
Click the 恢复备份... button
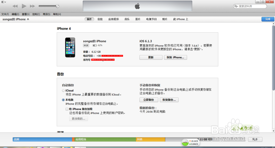click(x=169, y=100)
